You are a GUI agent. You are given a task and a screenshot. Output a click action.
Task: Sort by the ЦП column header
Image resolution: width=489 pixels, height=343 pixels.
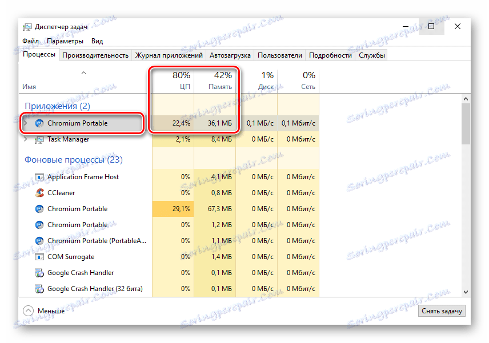point(173,80)
